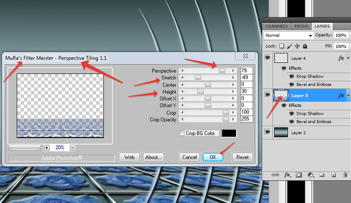The height and width of the screenshot is (203, 351).
Task: Lock layer position with the move icon
Action: click(297, 46)
